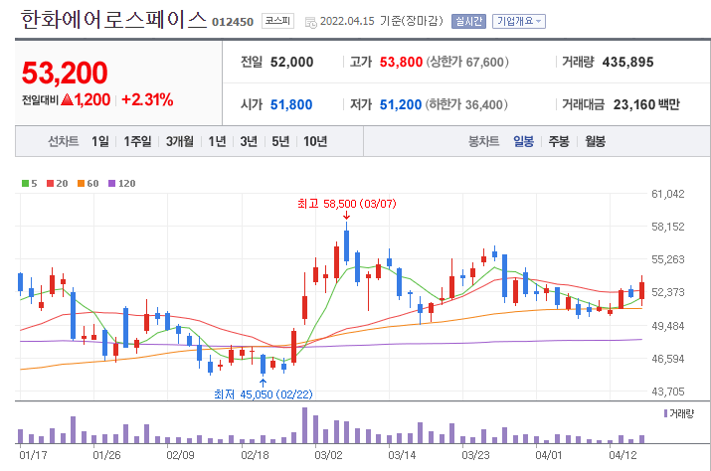The height and width of the screenshot is (471, 711).
Task: Select the 10년 line chart tab
Action: tap(315, 141)
